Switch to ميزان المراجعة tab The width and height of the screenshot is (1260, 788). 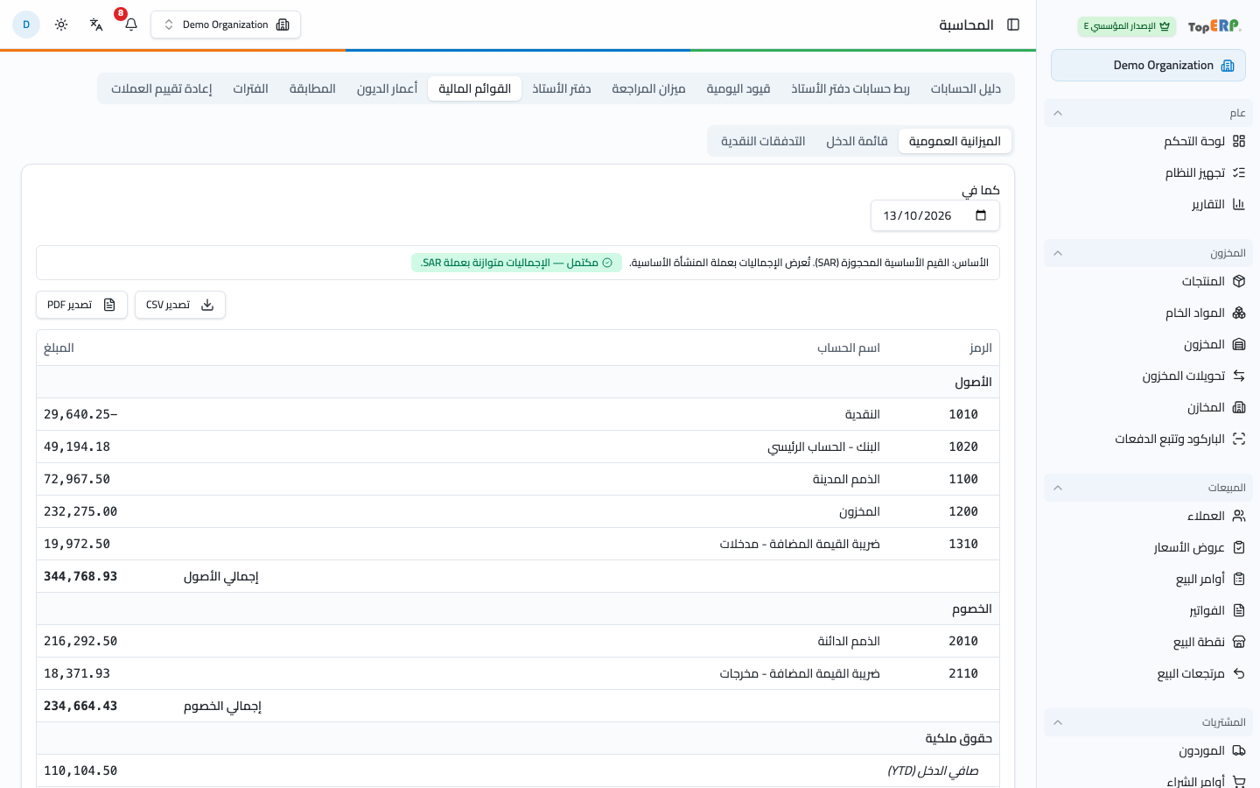648,88
